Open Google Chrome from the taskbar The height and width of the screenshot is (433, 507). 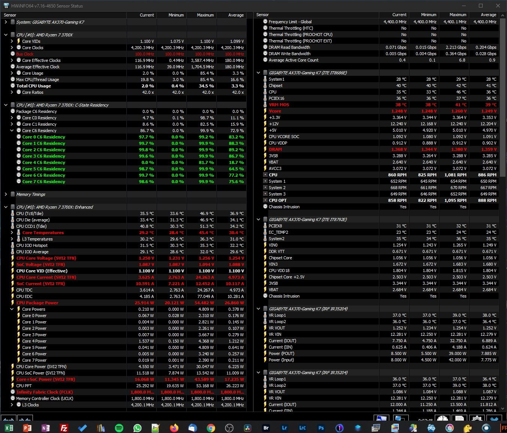point(211,427)
